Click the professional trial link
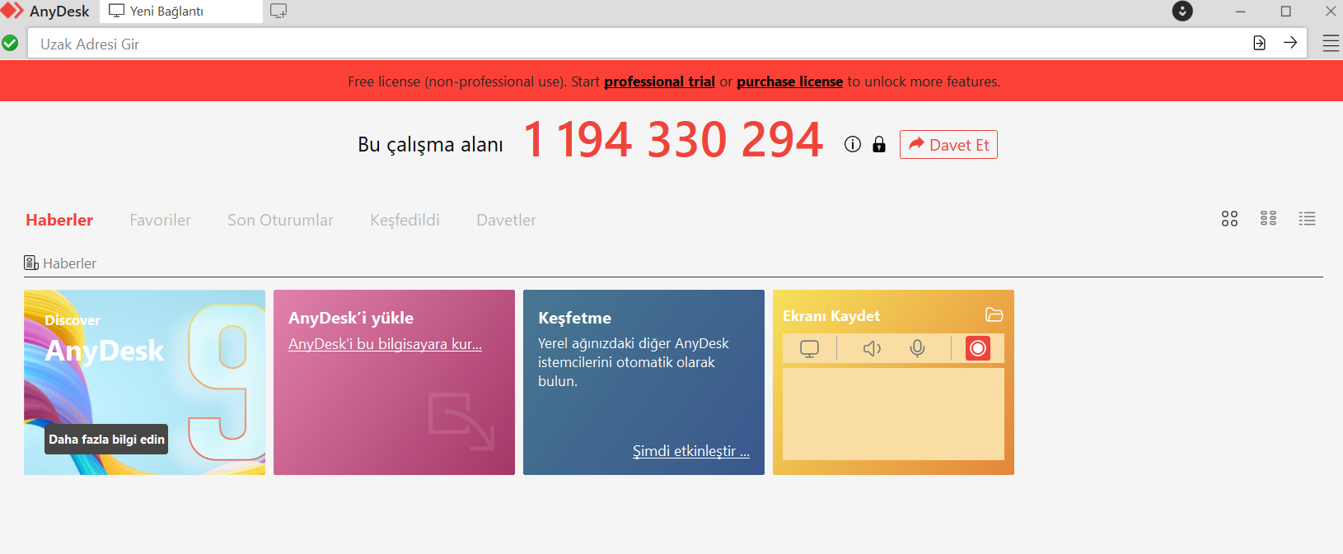Image resolution: width=1343 pixels, height=554 pixels. point(659,81)
